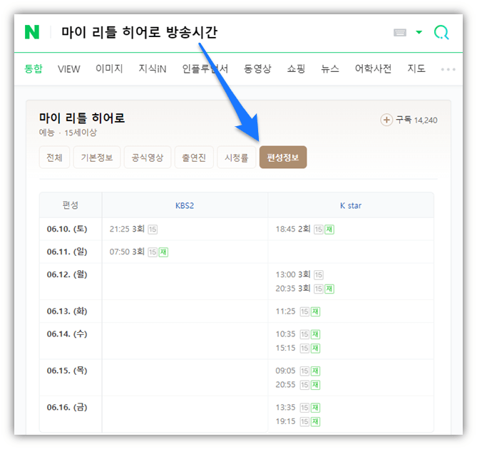Screen dimensions: 477x449
Task: Go to the 지식iN tab
Action: click(x=153, y=68)
